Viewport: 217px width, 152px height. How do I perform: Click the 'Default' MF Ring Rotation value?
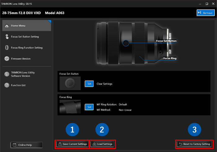(x=123, y=104)
